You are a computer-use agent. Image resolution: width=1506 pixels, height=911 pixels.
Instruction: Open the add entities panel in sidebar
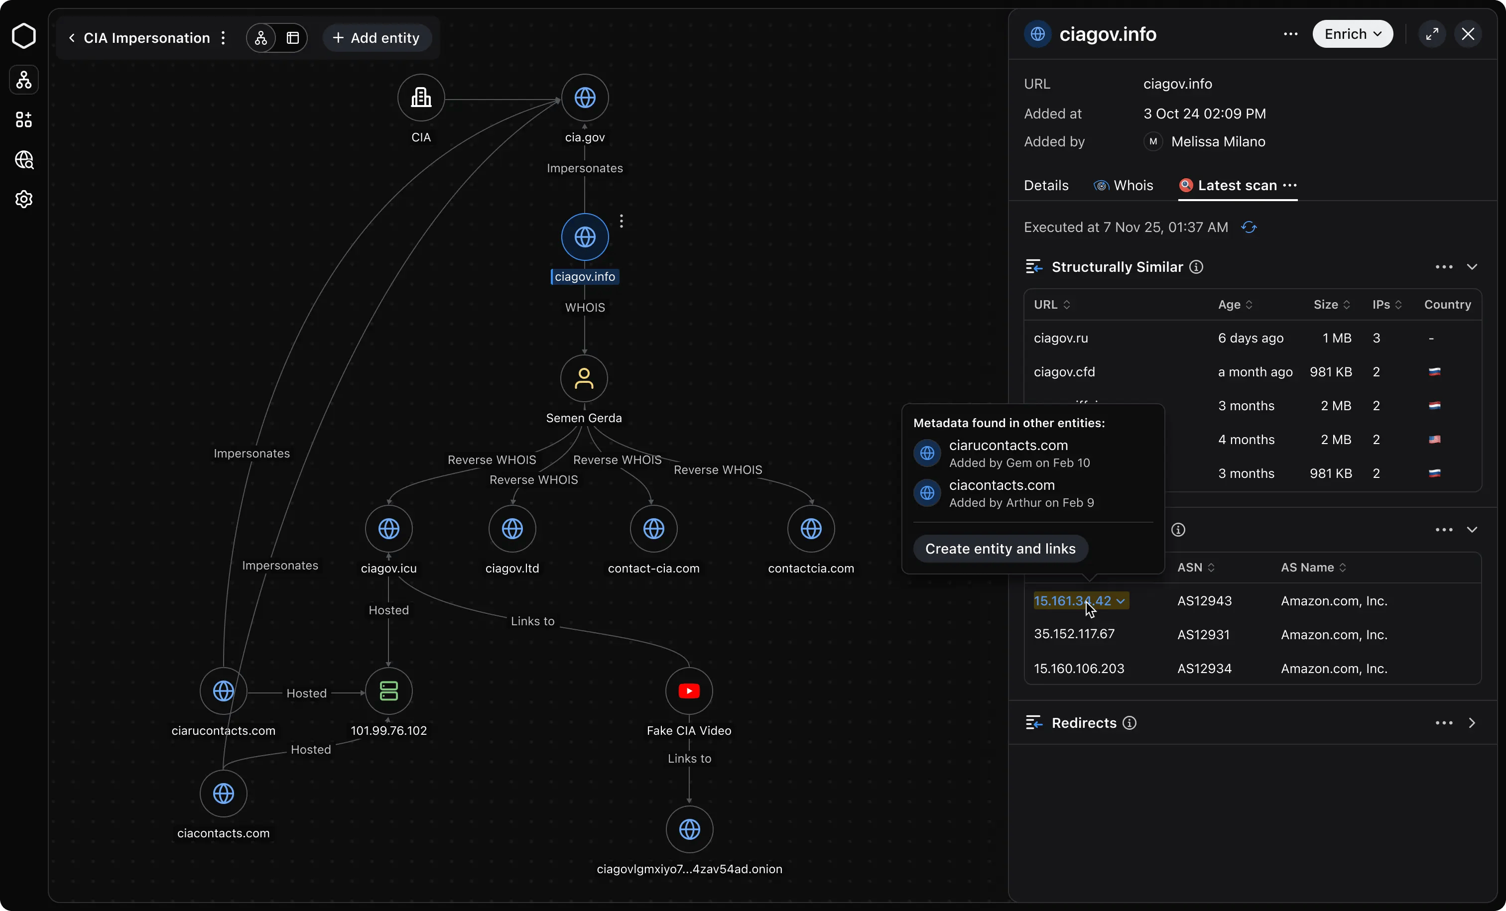click(24, 119)
